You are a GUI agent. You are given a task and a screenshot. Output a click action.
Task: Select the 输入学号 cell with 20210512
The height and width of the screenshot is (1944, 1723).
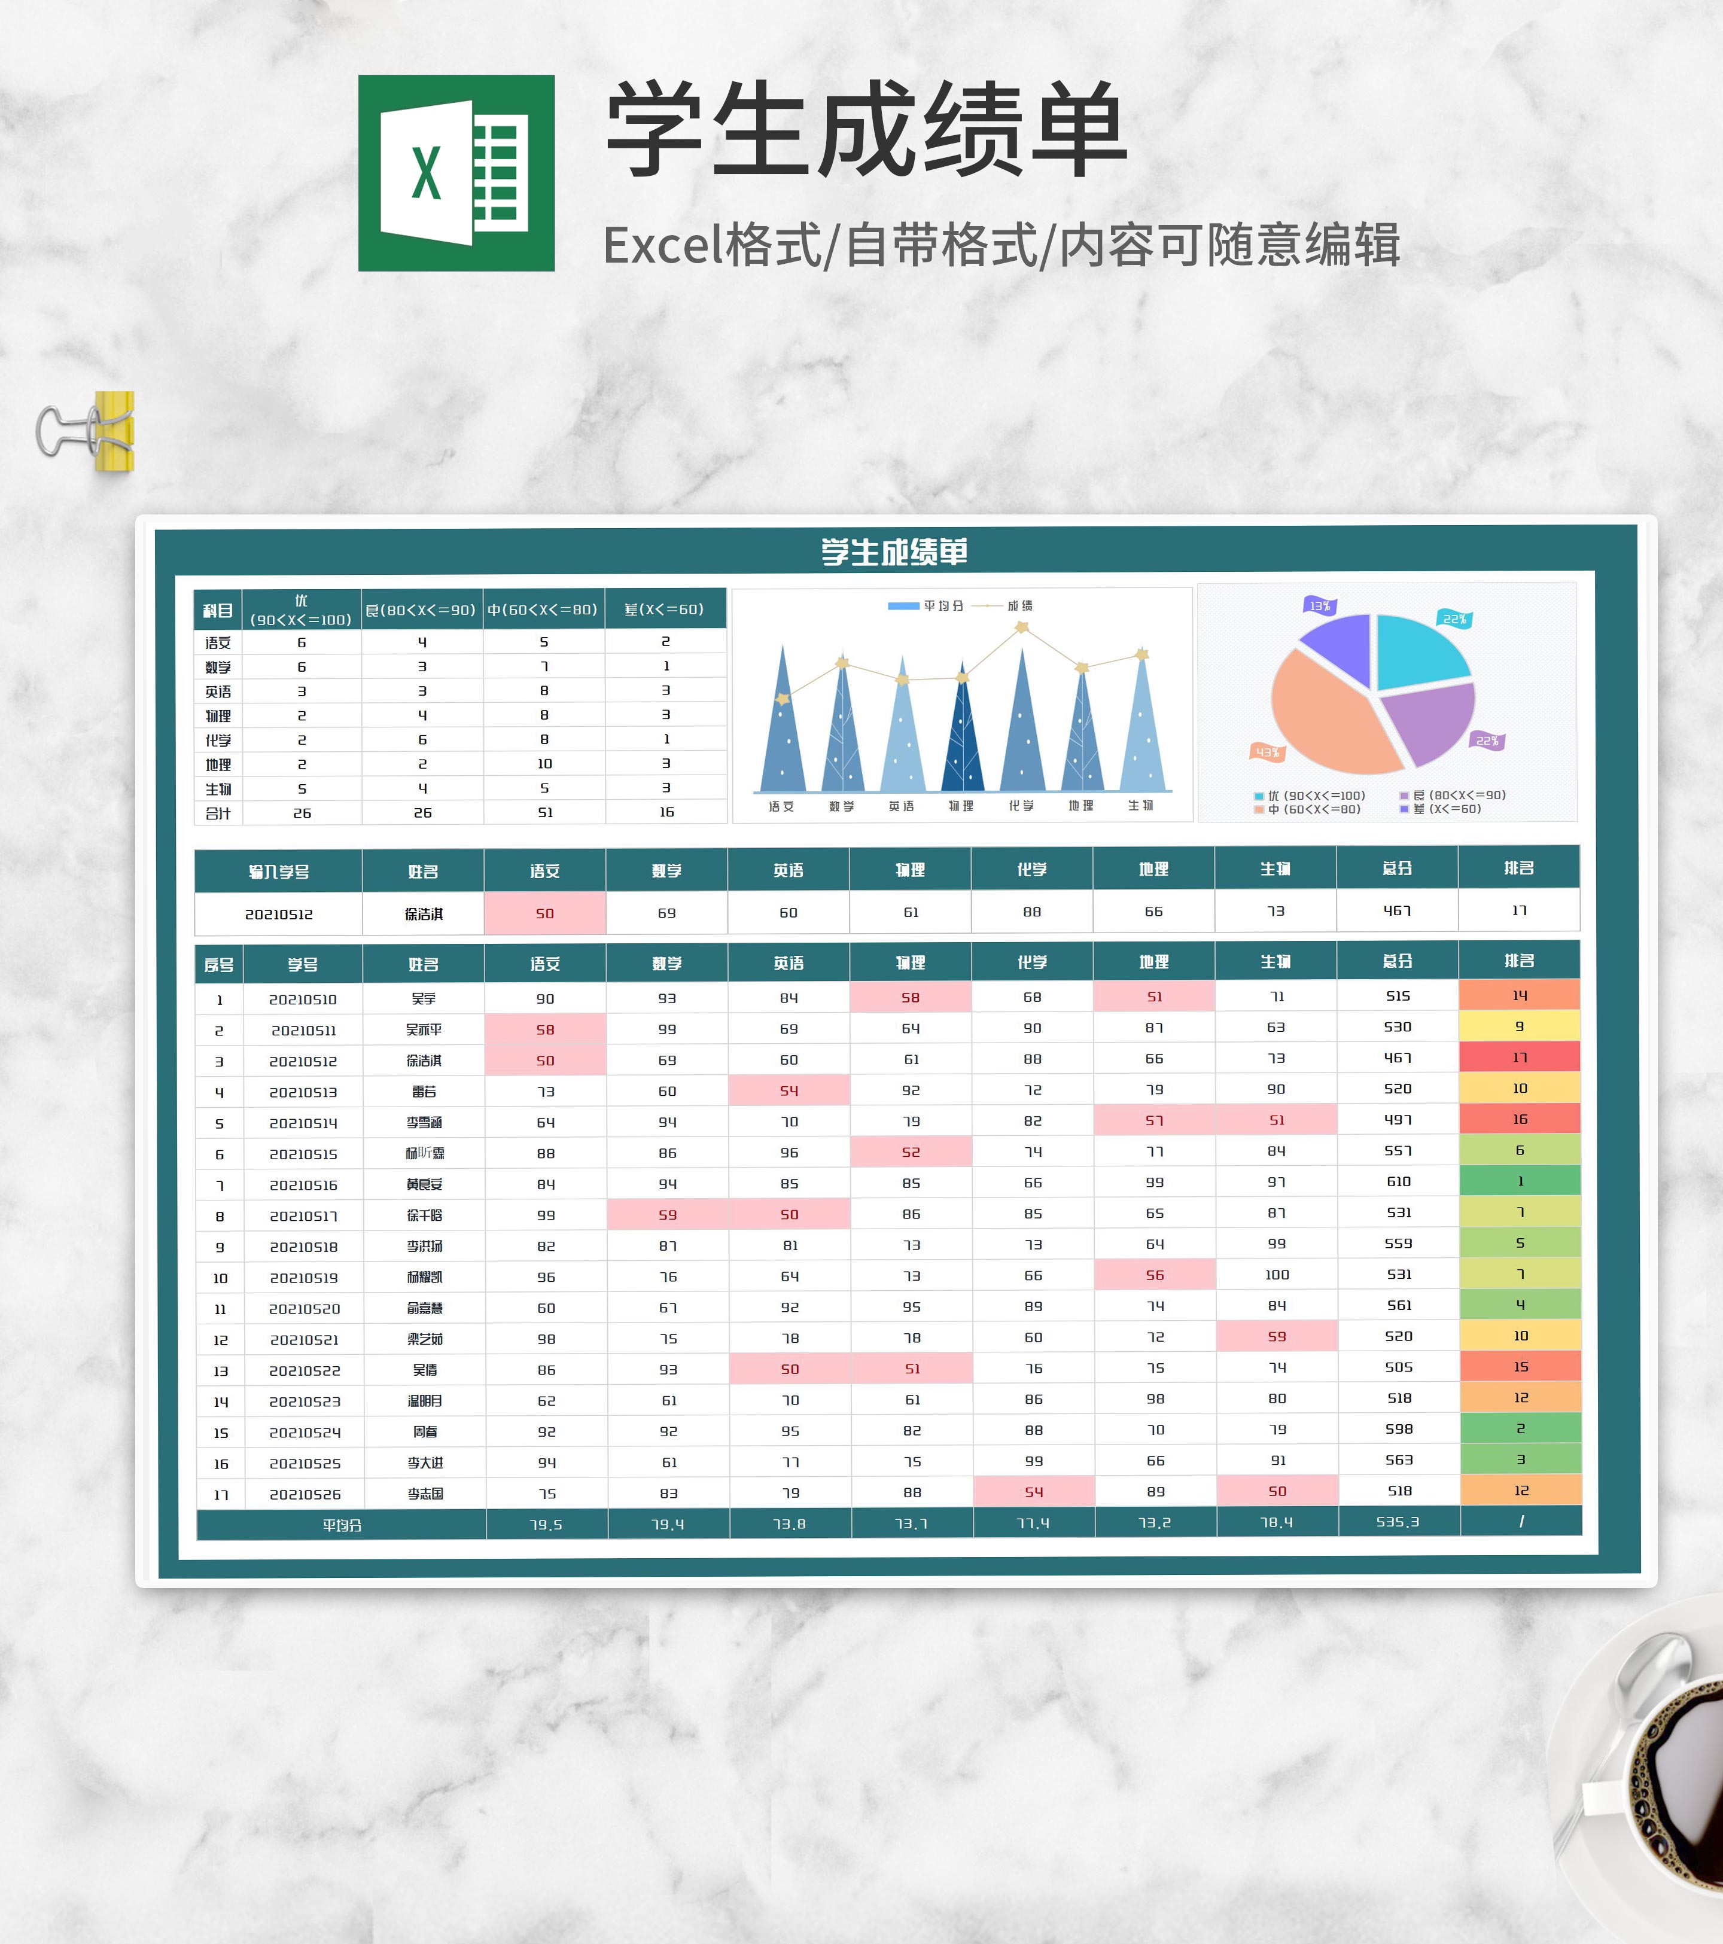[x=279, y=914]
